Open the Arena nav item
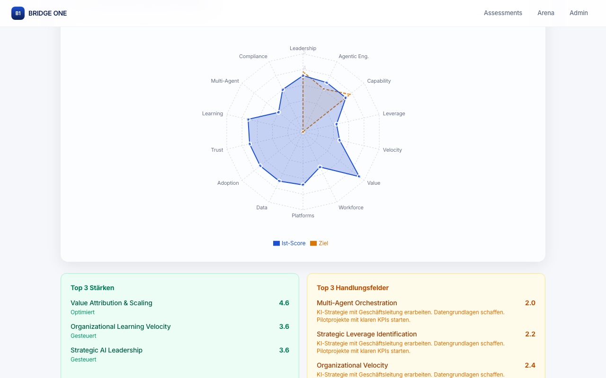Viewport: 606px width, 378px height. point(546,13)
